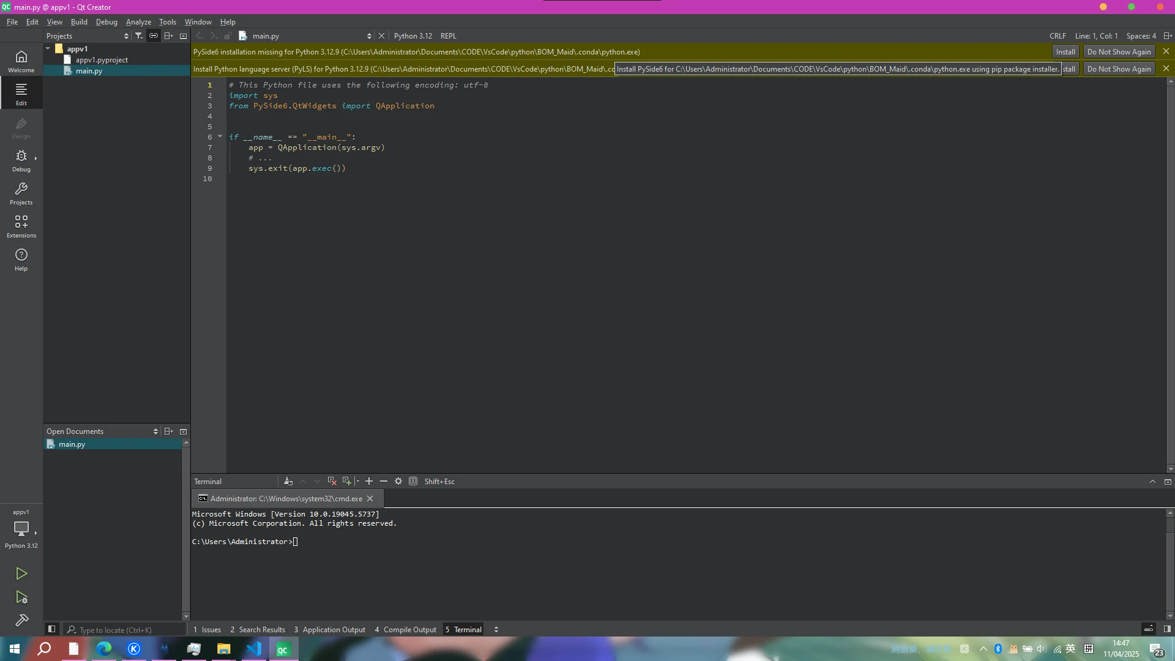Open Visual Studio Code from taskbar

(253, 649)
